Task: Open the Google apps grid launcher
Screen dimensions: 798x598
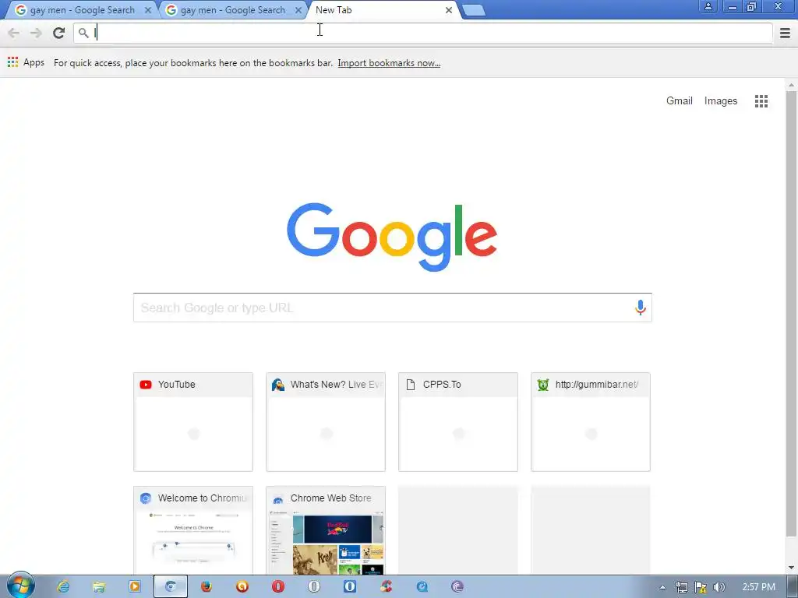Action: pos(761,101)
